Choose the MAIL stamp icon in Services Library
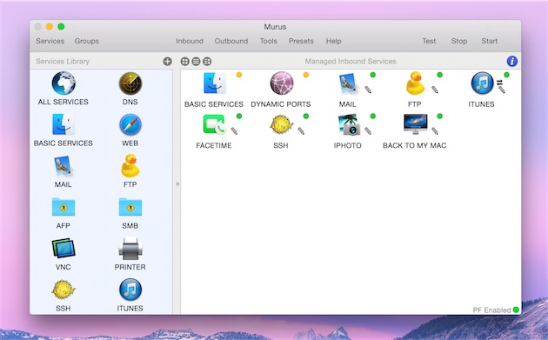The width and height of the screenshot is (548, 340). 63,166
